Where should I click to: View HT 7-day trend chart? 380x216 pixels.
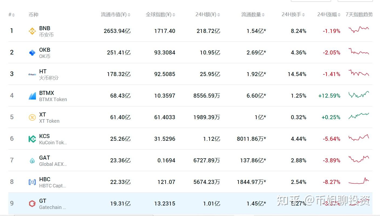coord(359,73)
